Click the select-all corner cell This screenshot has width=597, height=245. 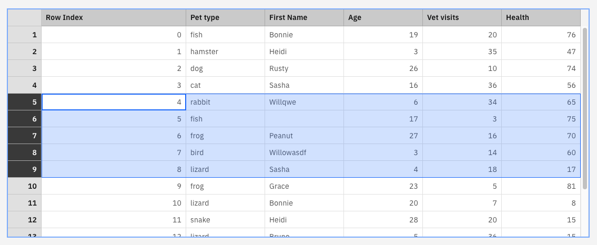[25, 17]
